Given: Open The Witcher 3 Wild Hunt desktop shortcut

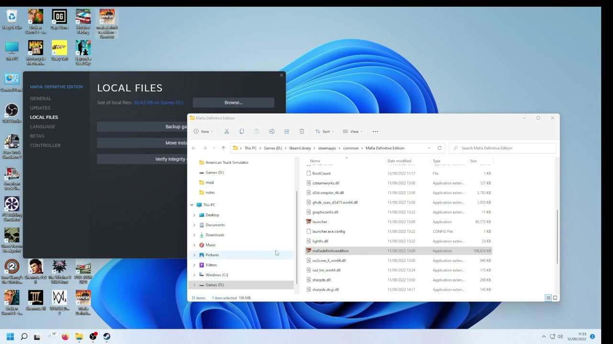Looking at the screenshot, I should tap(59, 272).
